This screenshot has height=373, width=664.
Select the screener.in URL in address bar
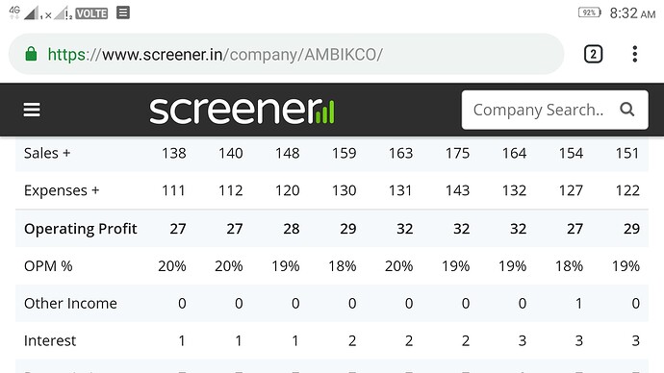(216, 55)
